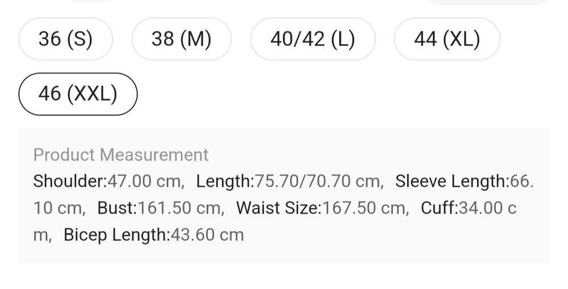
Task: Click the Product Measurement heading
Action: click(x=120, y=155)
